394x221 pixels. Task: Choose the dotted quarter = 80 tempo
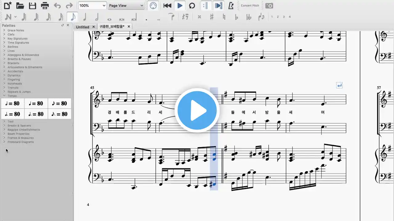tap(36, 114)
